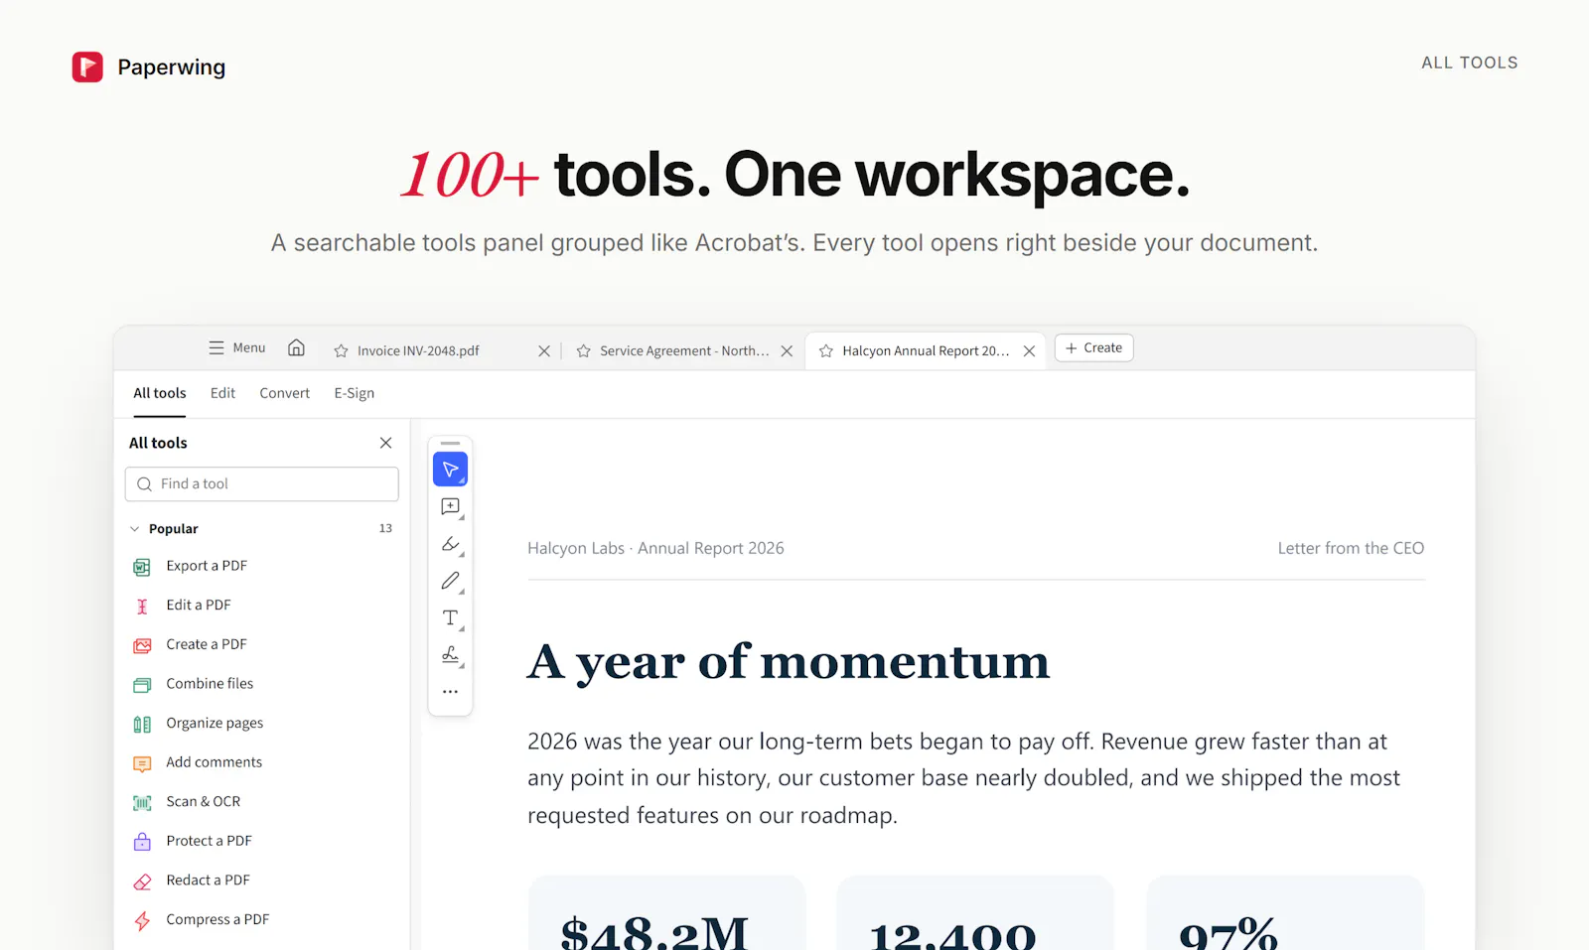
Task: Choose the Select arrow tool
Action: coord(450,470)
